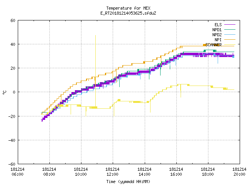Click the NPI legend label
The image size is (247, 185).
pos(218,40)
